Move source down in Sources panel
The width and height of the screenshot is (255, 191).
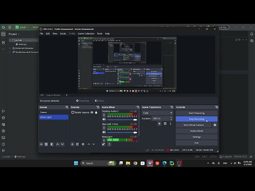coord(94,144)
